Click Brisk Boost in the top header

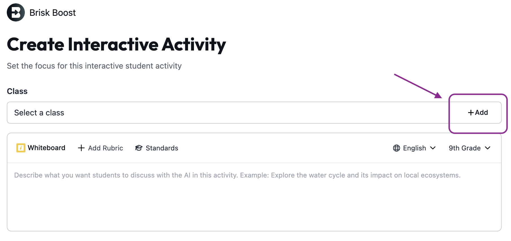click(53, 12)
